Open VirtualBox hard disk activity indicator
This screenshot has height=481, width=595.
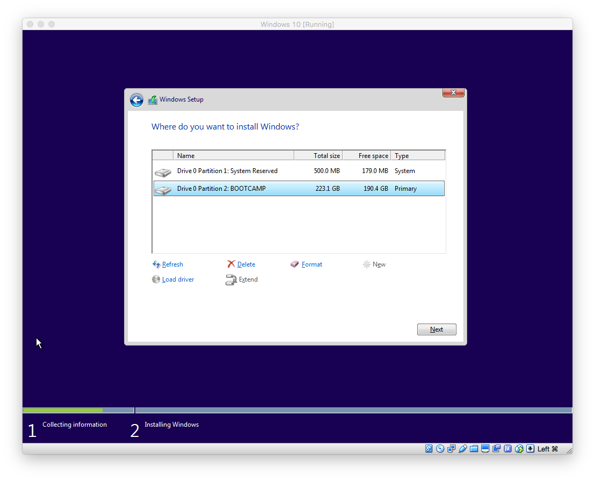click(429, 449)
